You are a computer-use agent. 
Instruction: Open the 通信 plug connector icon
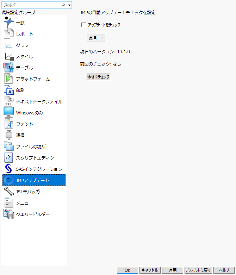(x=9, y=135)
